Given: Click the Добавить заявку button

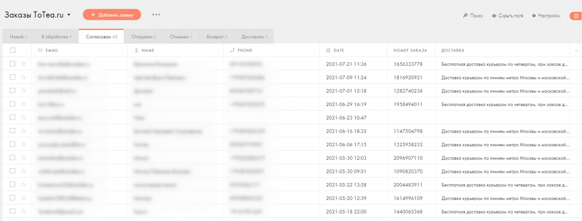Looking at the screenshot, I should [x=112, y=15].
